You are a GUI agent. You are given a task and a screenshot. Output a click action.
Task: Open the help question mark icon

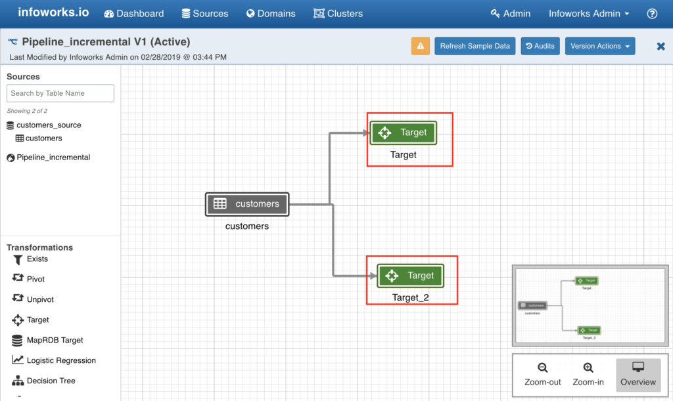[x=653, y=13]
